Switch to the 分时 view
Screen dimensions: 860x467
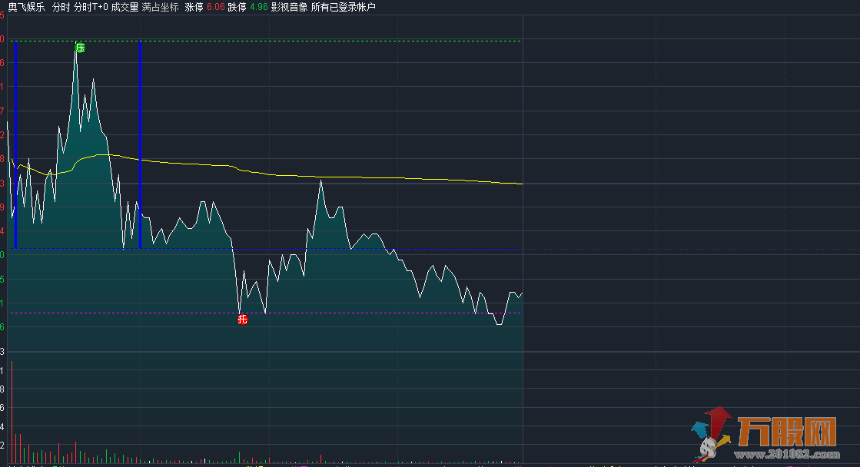point(61,7)
